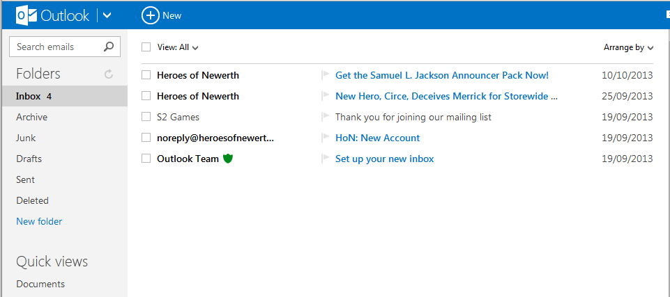Open New Hero, Circe, Deceives Merrick email

click(446, 96)
